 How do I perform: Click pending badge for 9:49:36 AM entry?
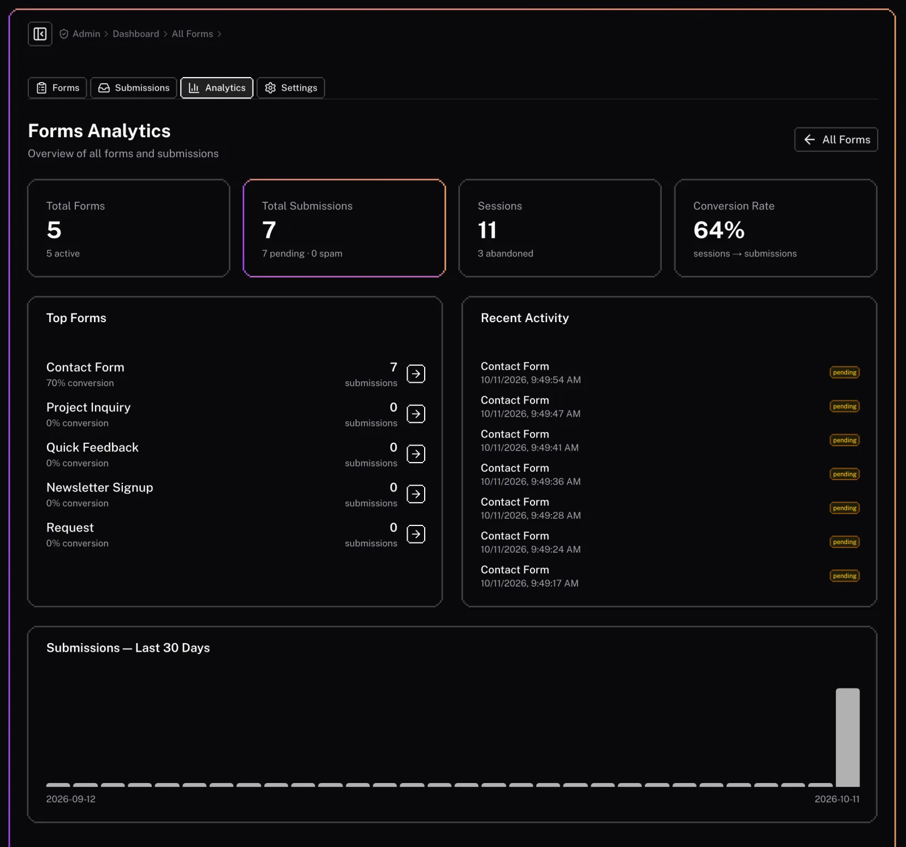844,474
